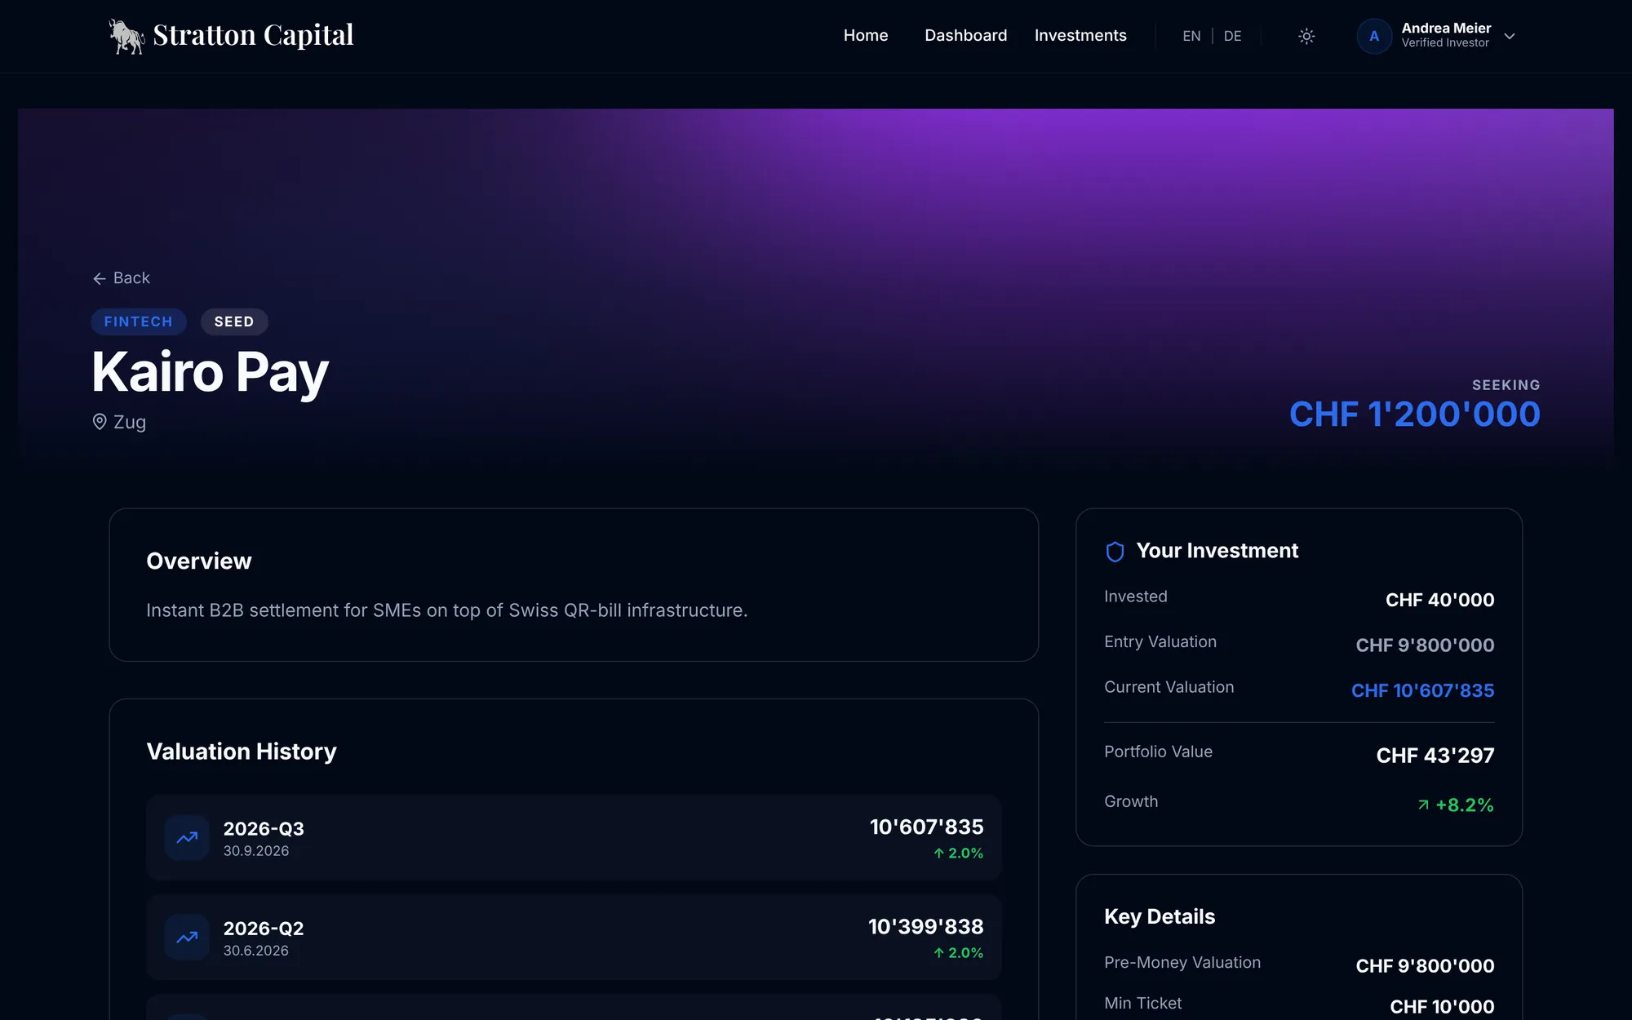This screenshot has height=1020, width=1632.
Task: Click the trend icon in the 2026-Q2 row
Action: (187, 937)
